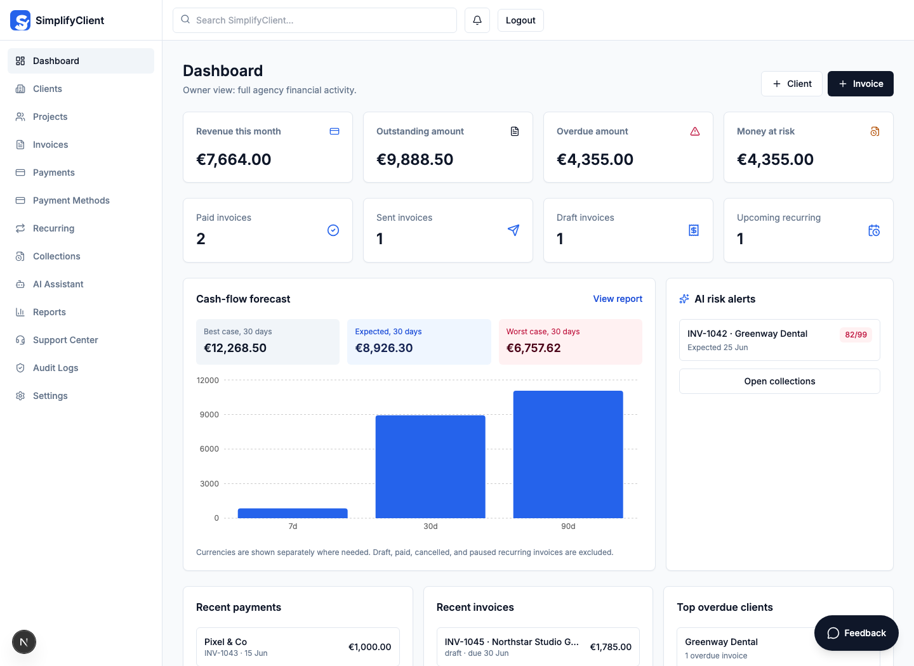Screen dimensions: 914x666
Task: Select the Best case 30 days tile
Action: pos(268,342)
